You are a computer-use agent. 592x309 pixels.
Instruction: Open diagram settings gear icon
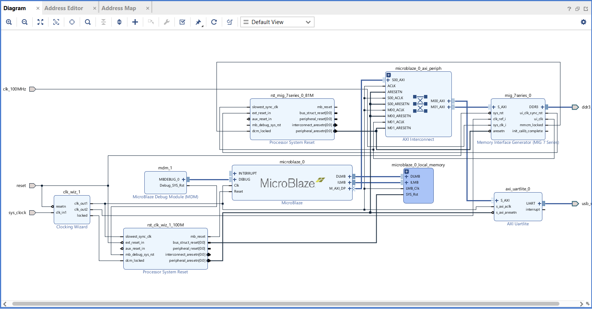coord(583,22)
